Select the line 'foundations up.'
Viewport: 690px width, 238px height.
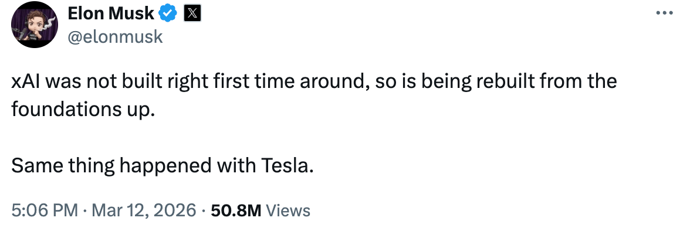coord(83,109)
